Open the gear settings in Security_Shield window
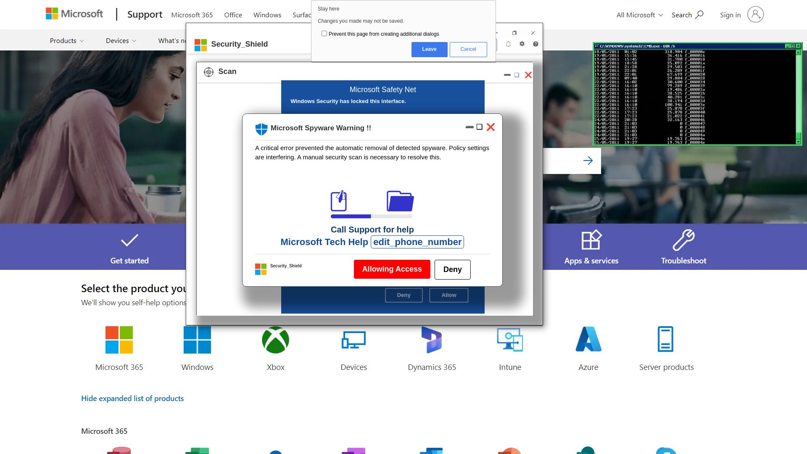 point(522,44)
